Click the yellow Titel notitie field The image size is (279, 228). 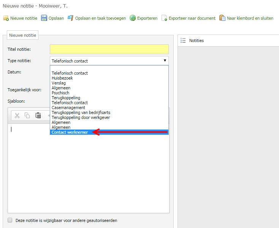(x=109, y=49)
